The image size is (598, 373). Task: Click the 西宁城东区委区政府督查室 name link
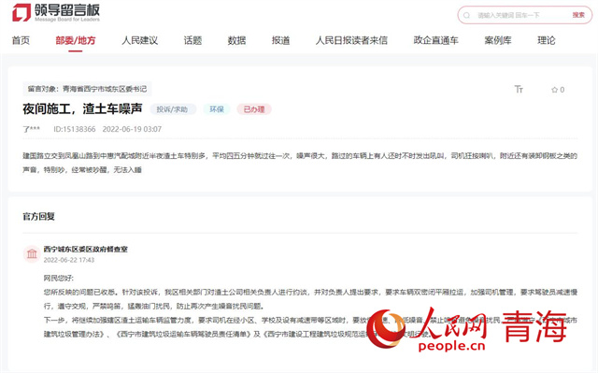[85, 249]
